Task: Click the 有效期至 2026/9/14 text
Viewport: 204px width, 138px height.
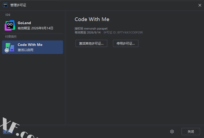Action: coord(87,32)
